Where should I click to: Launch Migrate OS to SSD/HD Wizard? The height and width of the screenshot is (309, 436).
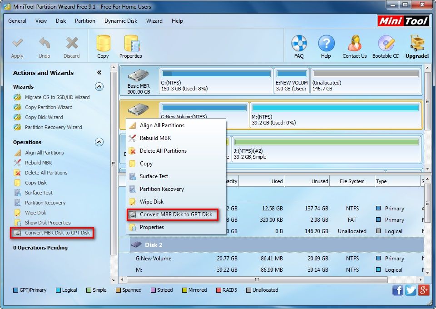[x=57, y=97]
